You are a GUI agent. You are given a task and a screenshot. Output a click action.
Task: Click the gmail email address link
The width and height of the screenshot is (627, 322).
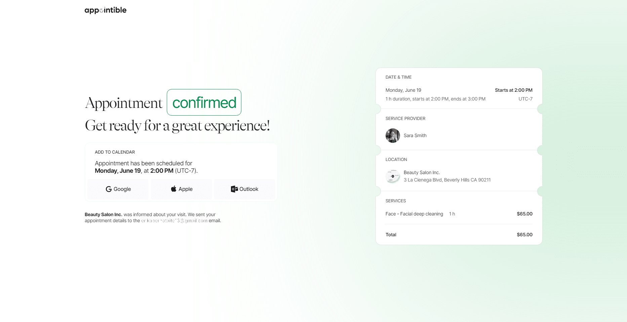[174, 220]
